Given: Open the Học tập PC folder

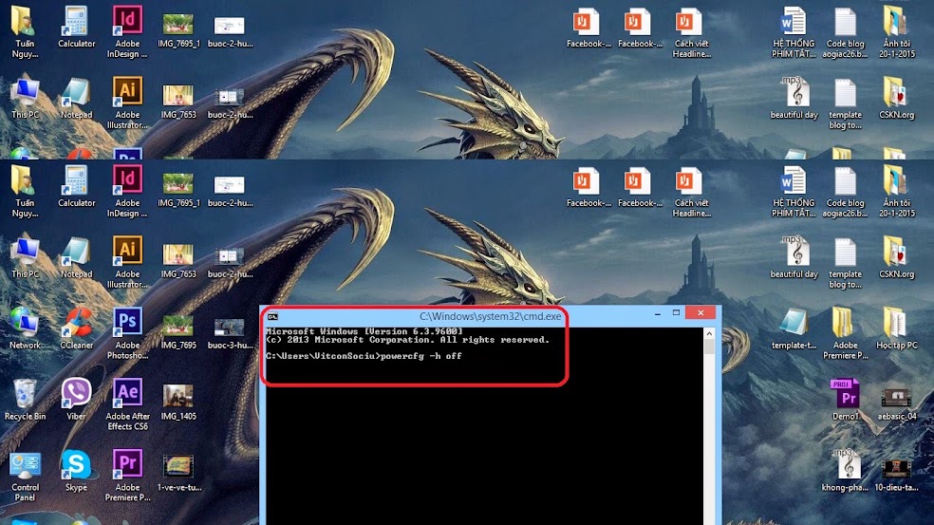Looking at the screenshot, I should (x=896, y=328).
